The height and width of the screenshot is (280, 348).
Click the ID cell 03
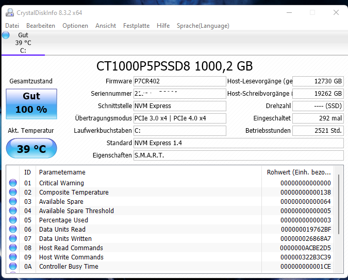point(28,202)
